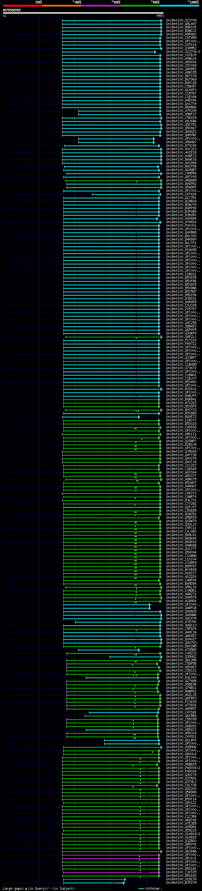
Task: Click the cyan ~100% identity legend segment
Action: pyautogui.click(x=180, y=6)
